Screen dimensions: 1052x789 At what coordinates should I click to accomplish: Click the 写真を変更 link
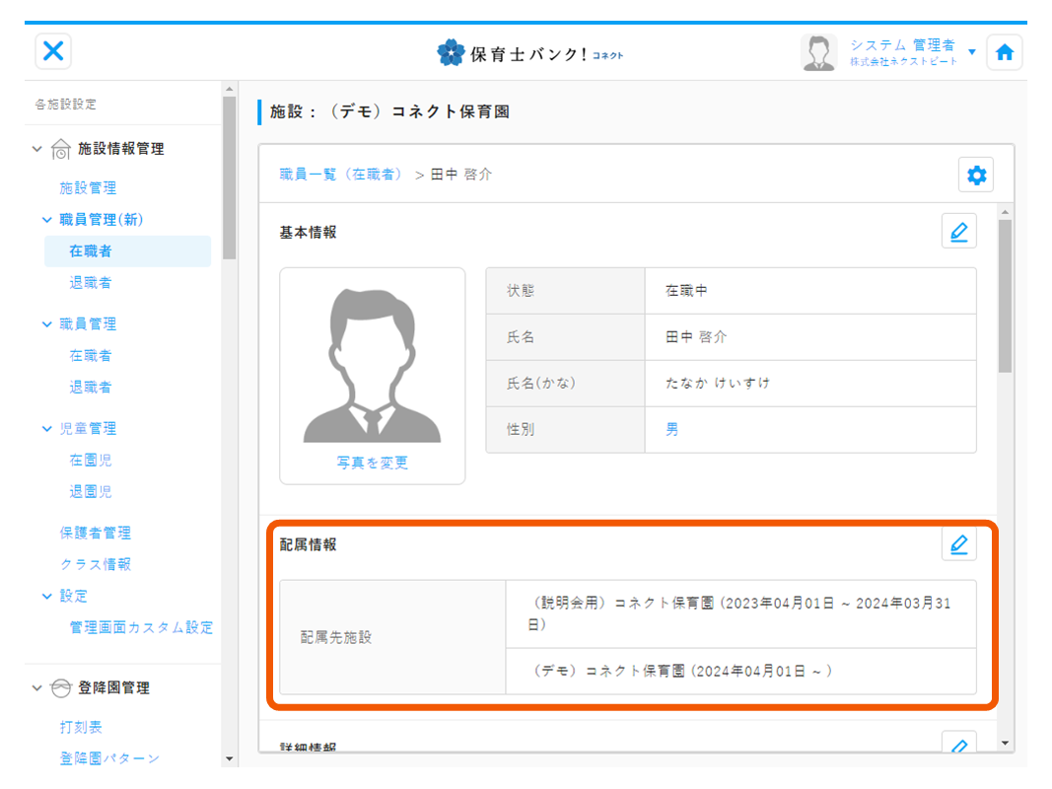[x=372, y=463]
